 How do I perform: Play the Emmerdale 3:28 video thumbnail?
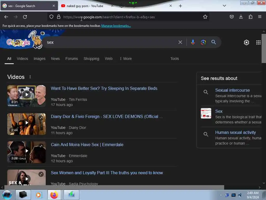[26, 152]
